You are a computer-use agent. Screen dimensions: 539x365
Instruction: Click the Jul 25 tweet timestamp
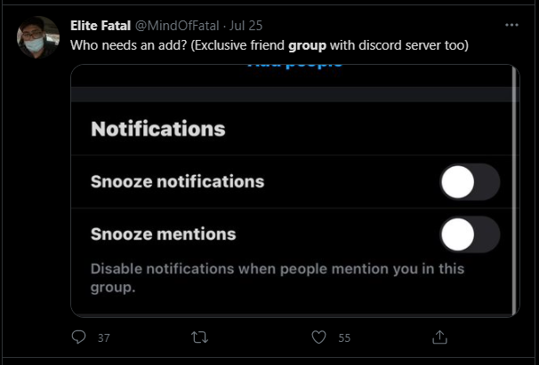[x=249, y=25]
